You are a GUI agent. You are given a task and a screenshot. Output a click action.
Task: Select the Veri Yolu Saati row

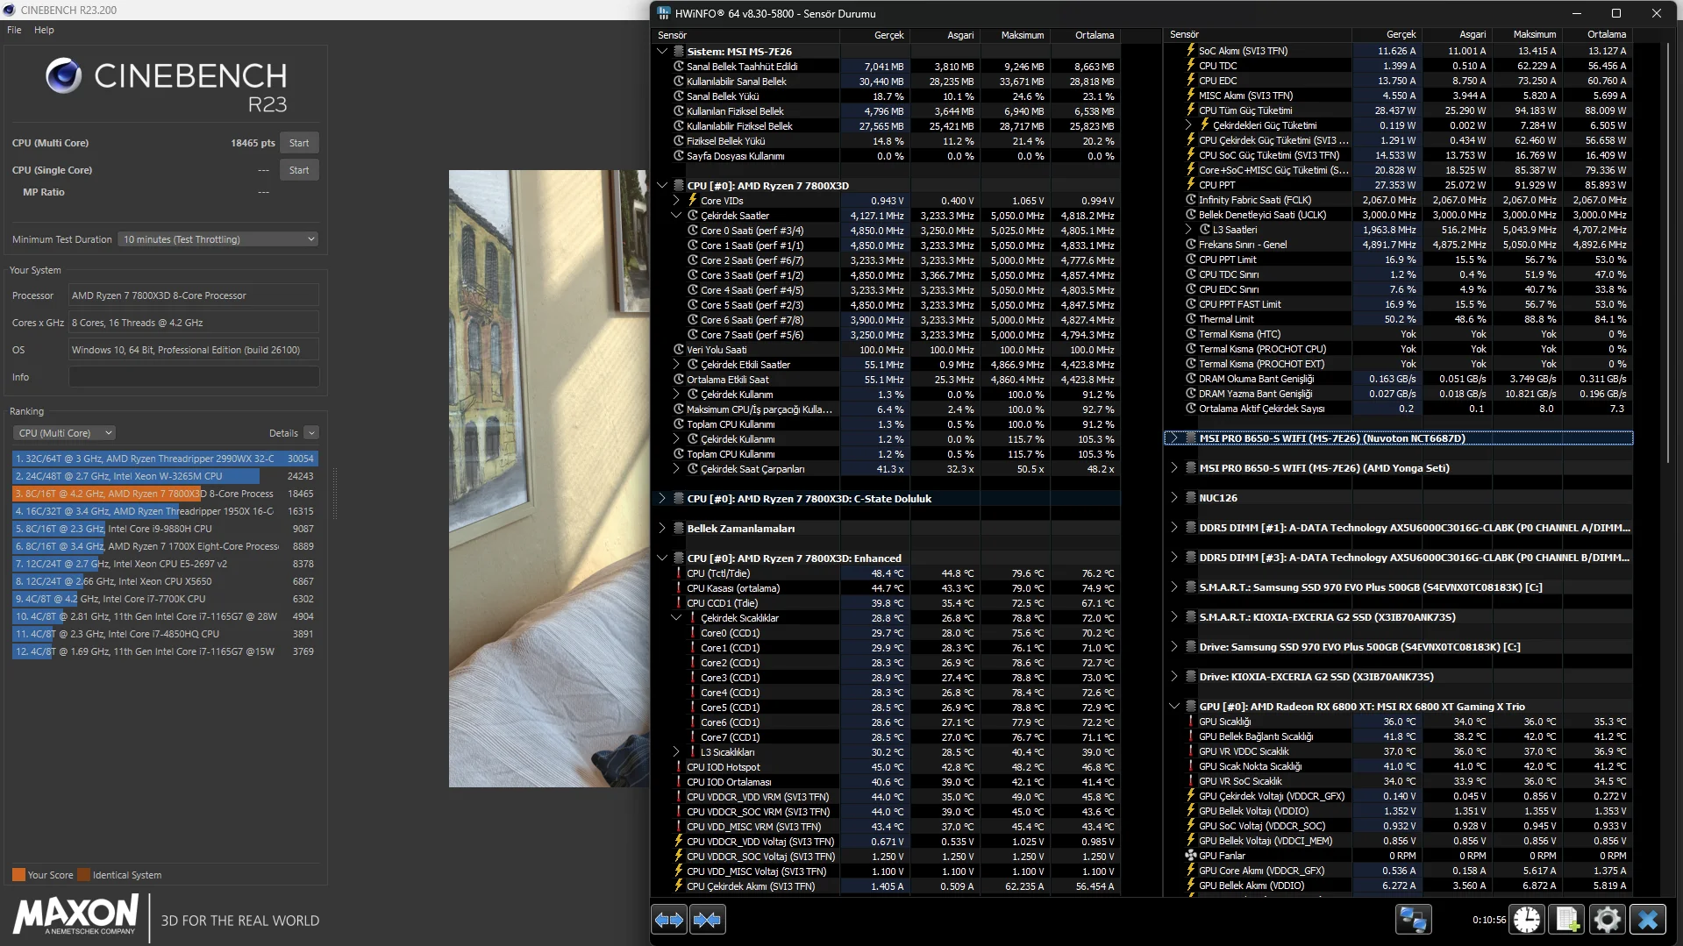point(888,350)
